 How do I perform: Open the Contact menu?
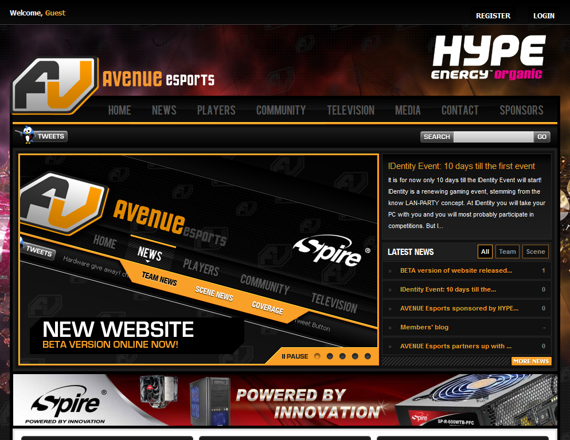(460, 110)
